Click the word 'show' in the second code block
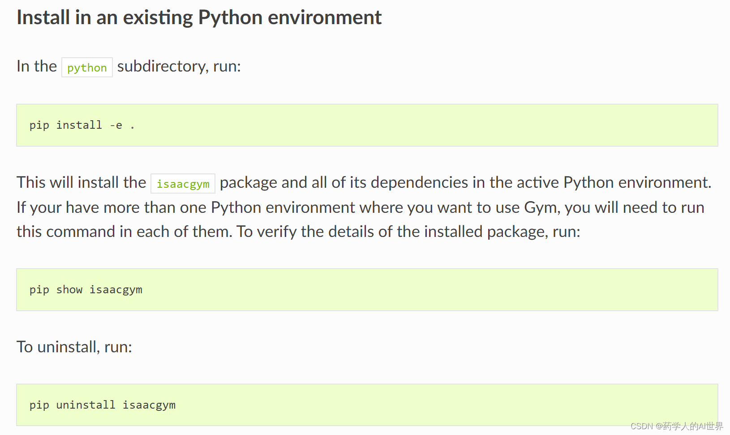 coord(69,290)
